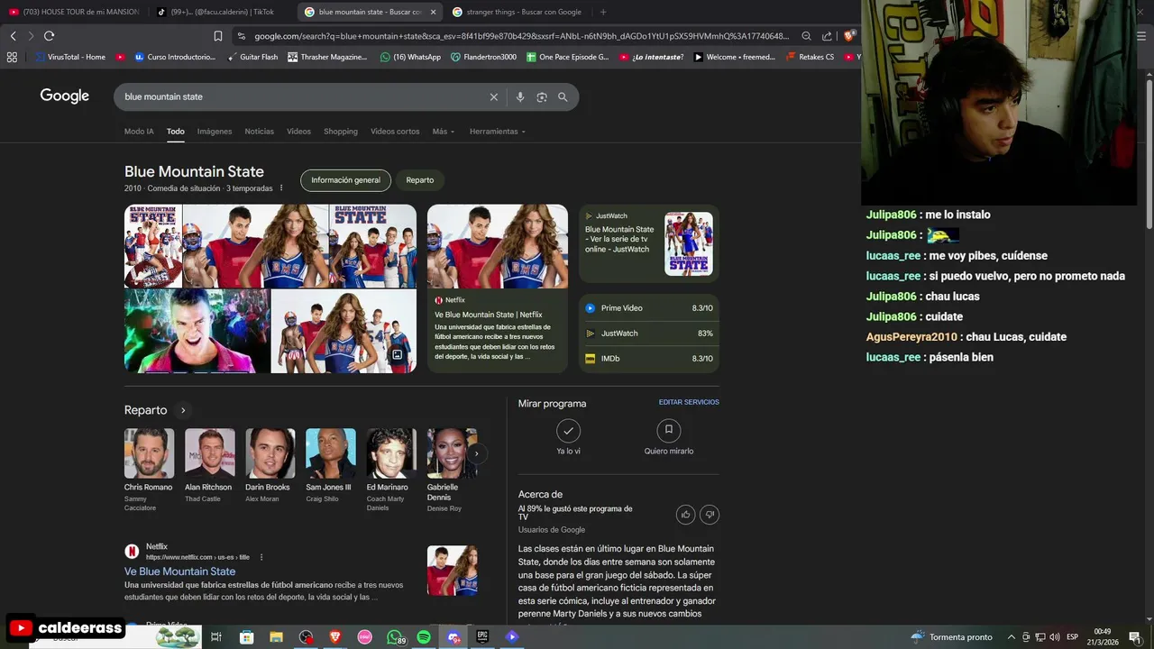Open Chris Romano cast photo
Viewport: 1154px width, 649px height.
pyautogui.click(x=149, y=453)
